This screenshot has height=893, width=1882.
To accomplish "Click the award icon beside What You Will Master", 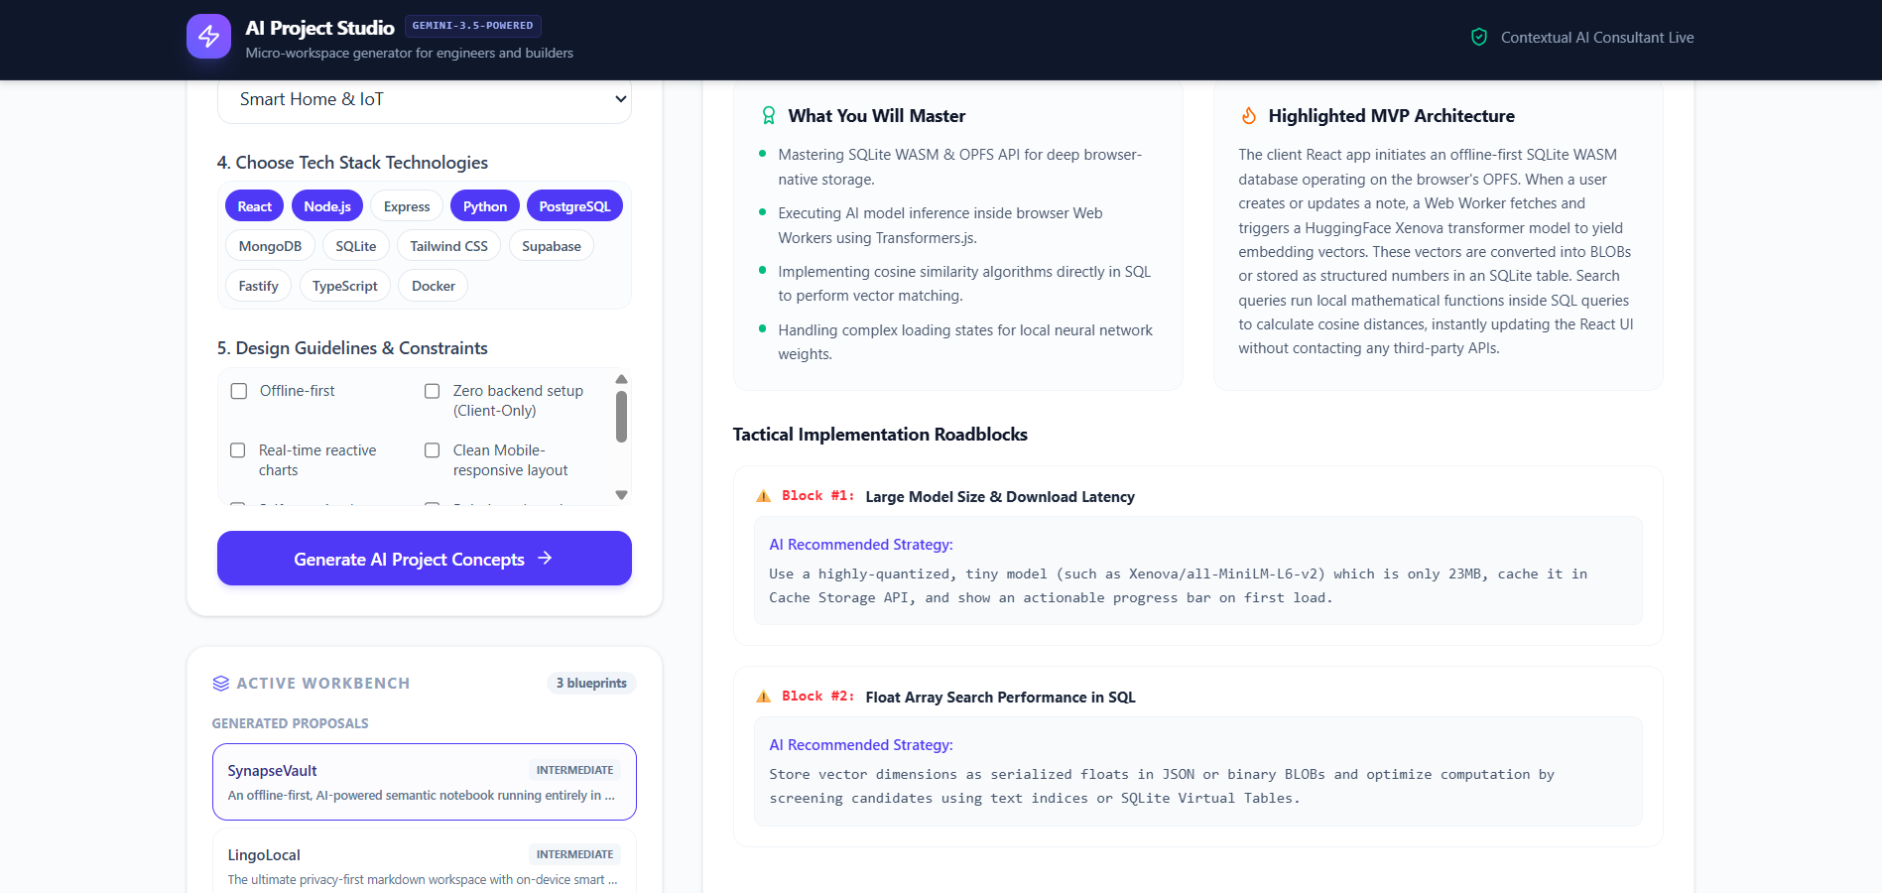I will (x=768, y=116).
